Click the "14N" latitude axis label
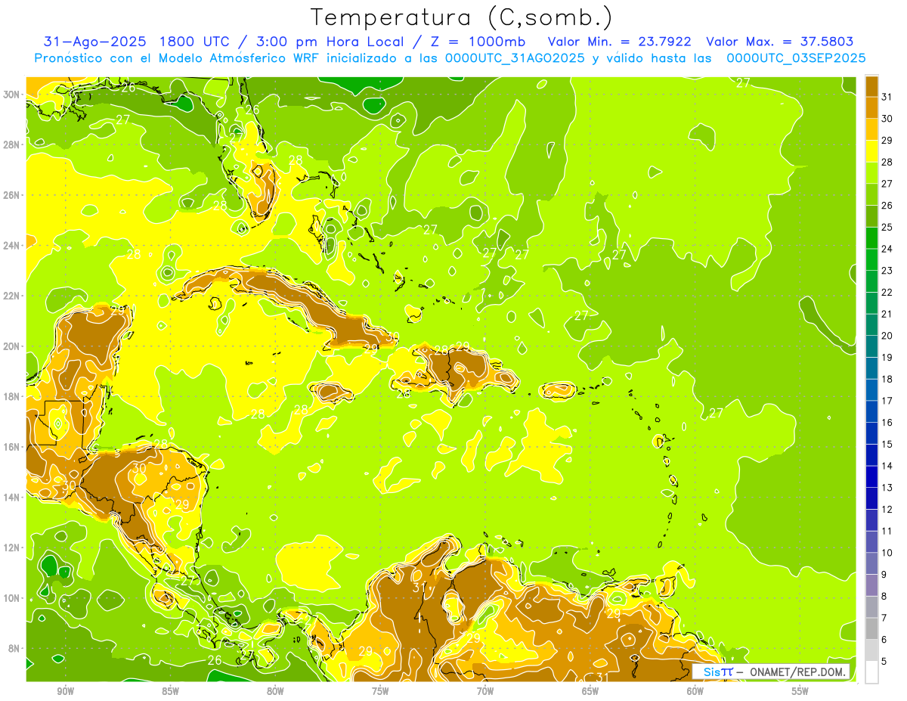907x701 pixels. coord(12,497)
